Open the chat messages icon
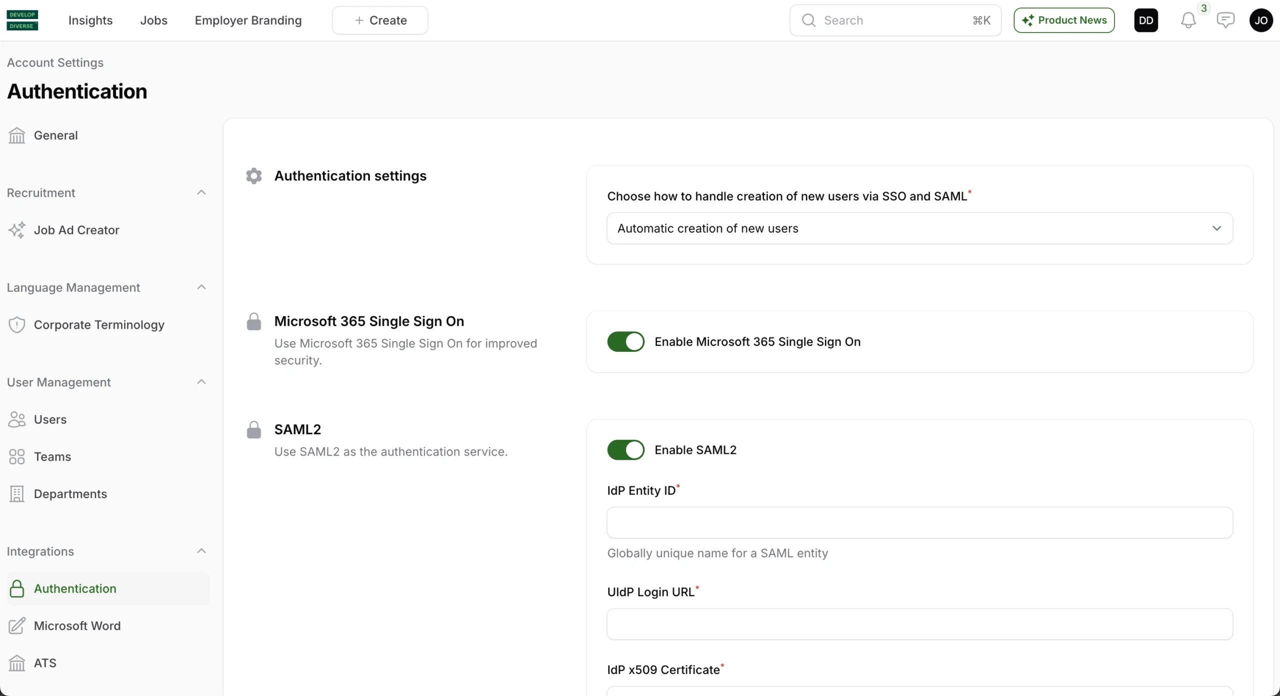The width and height of the screenshot is (1280, 696). coord(1225,20)
